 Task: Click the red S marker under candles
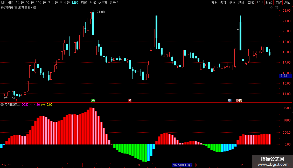click(x=16, y=101)
